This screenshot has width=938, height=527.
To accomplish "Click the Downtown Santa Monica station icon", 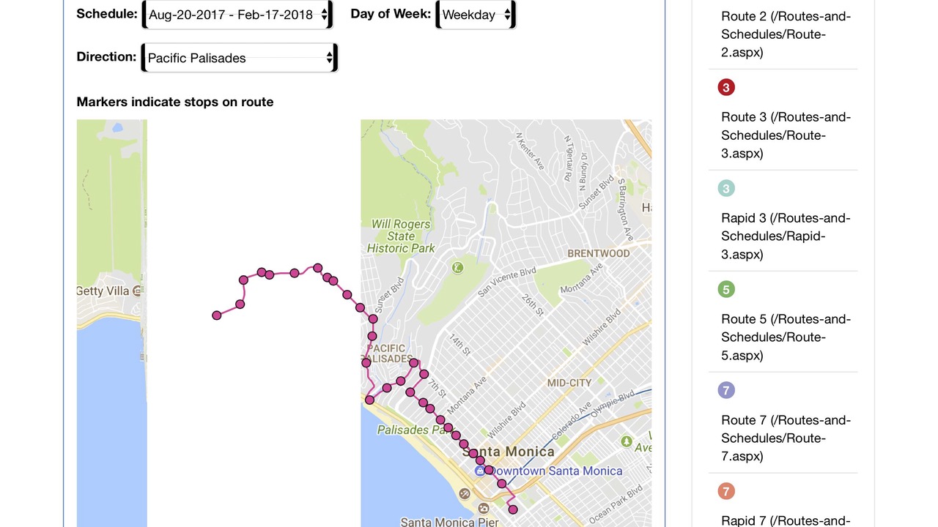I will [480, 471].
